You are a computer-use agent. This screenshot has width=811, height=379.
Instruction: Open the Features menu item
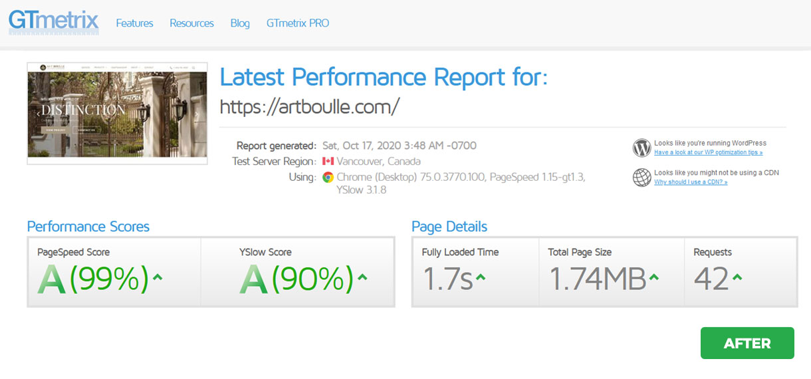click(x=134, y=23)
